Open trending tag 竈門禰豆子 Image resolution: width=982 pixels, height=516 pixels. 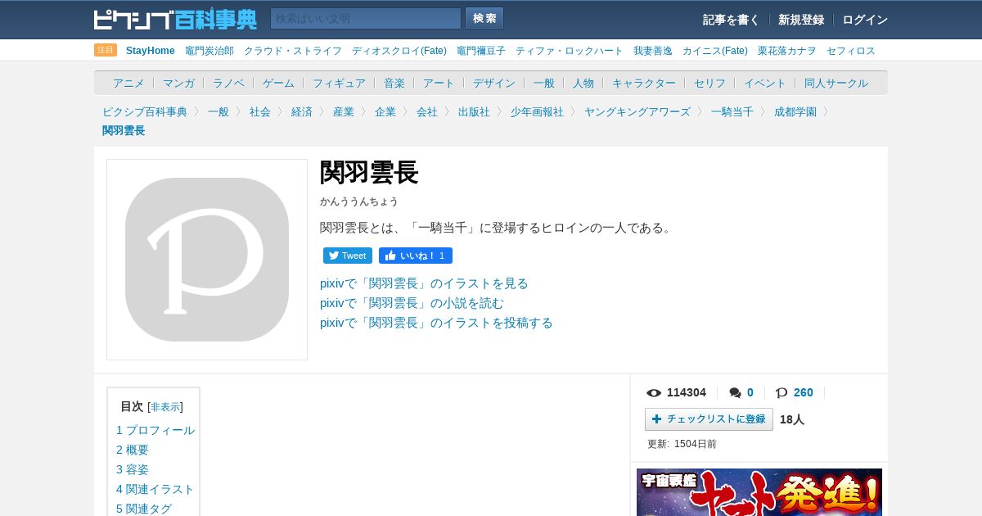[x=481, y=51]
